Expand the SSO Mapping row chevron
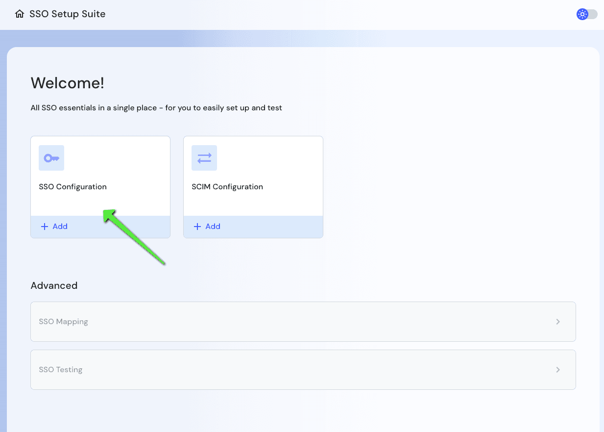Screen dimensions: 604x432 (x=558, y=321)
